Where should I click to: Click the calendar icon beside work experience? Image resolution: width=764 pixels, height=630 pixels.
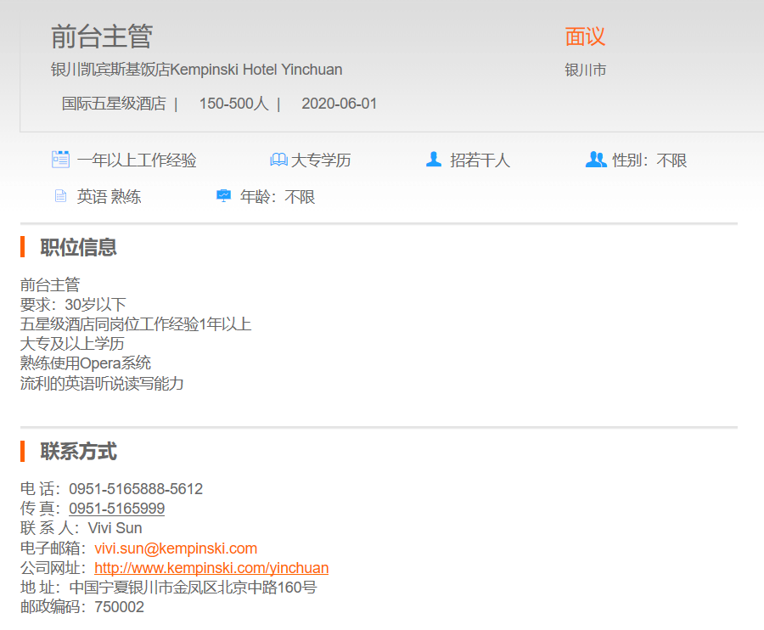(60, 160)
